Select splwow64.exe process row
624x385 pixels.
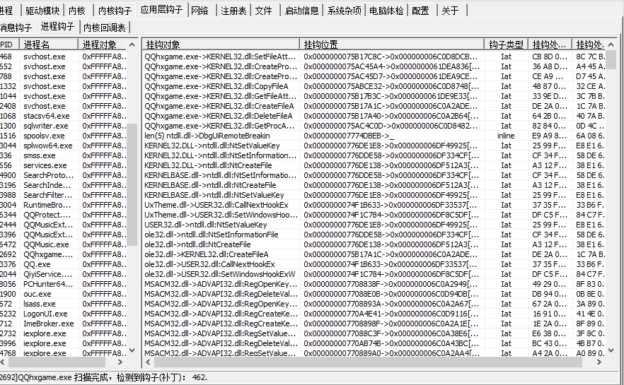(63, 146)
